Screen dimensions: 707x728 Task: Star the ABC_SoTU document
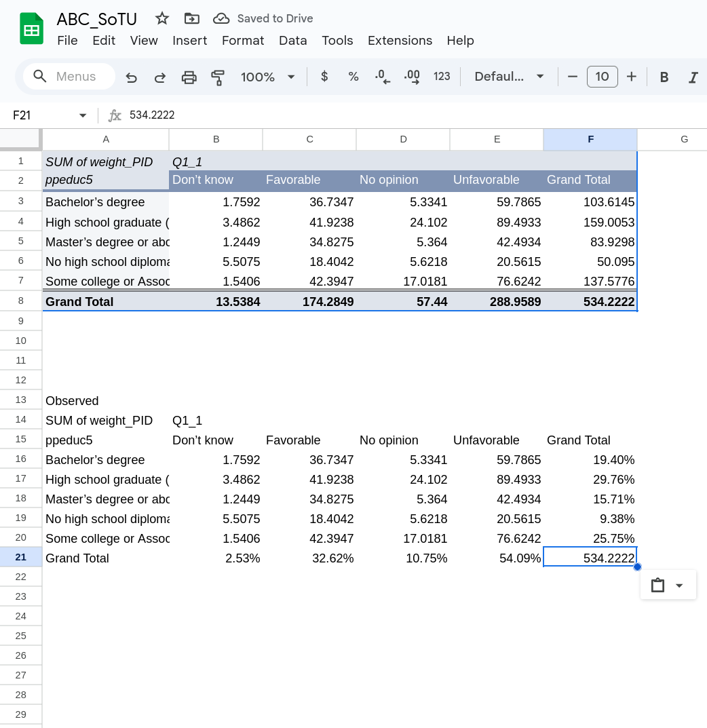click(162, 18)
